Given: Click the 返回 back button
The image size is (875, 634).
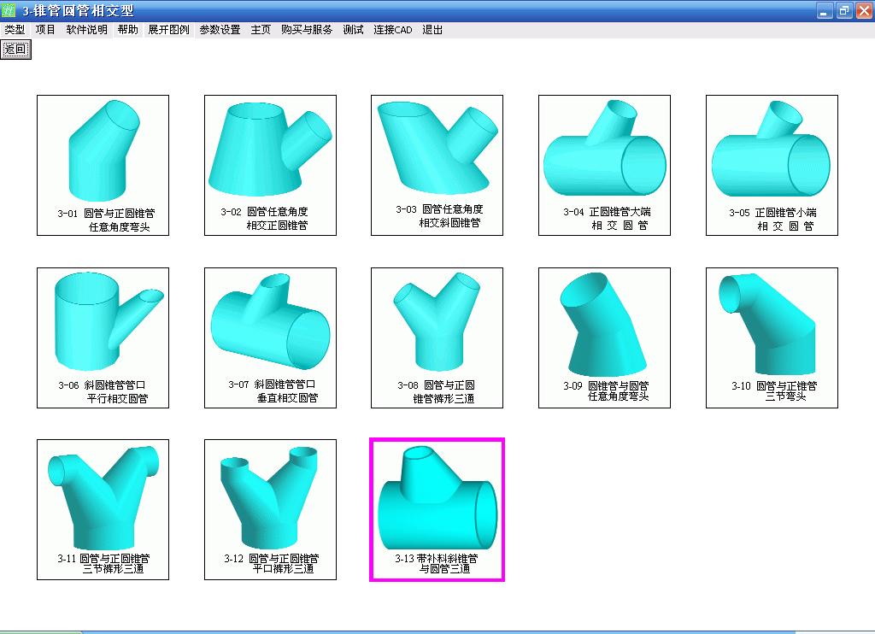Looking at the screenshot, I should (15, 49).
